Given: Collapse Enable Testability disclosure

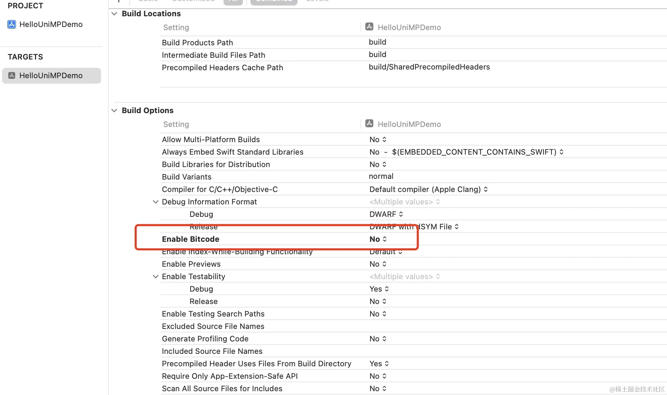Looking at the screenshot, I should (x=156, y=276).
